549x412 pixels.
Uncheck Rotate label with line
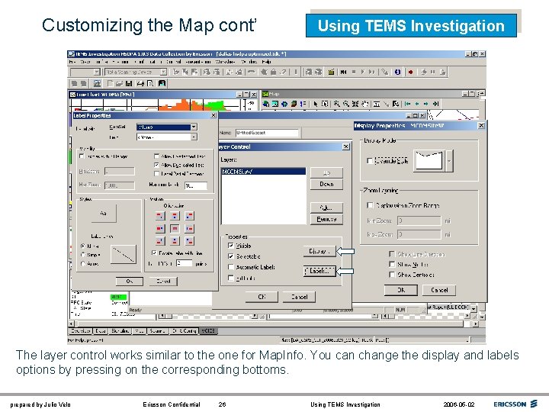(154, 253)
